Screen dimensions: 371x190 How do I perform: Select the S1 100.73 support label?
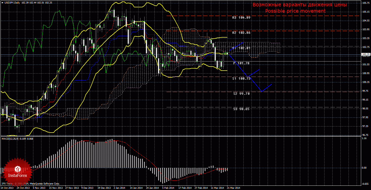241,79
